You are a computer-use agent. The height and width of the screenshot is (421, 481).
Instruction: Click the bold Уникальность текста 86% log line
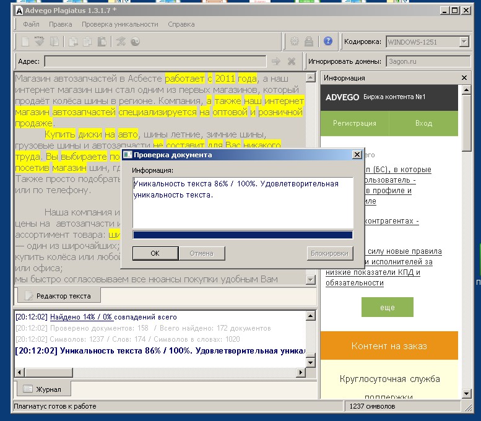[x=160, y=350]
